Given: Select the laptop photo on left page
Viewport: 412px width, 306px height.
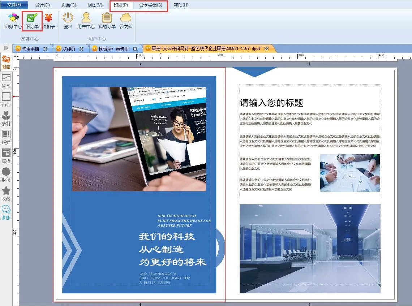Looking at the screenshot, I should 139,139.
